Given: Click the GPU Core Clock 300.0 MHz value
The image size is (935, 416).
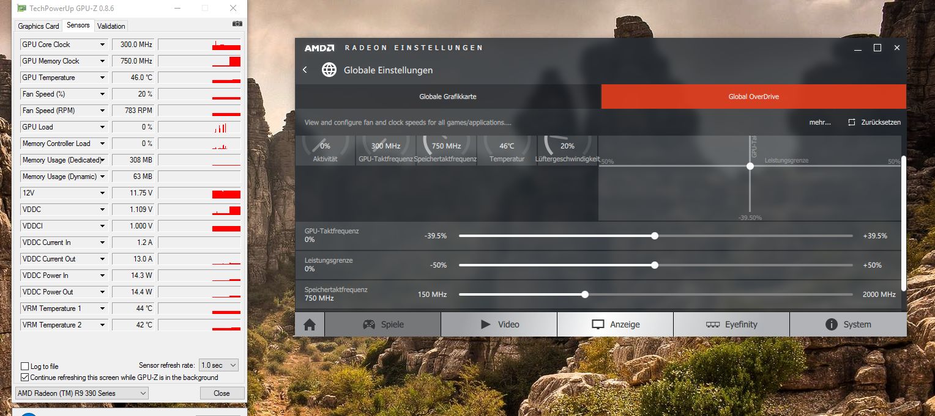Looking at the screenshot, I should coord(133,45).
